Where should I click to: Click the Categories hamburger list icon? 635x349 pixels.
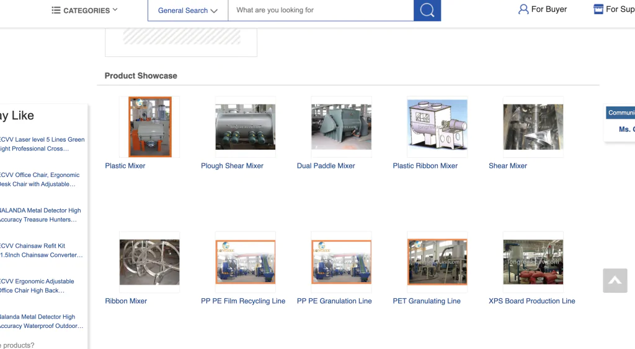point(56,10)
